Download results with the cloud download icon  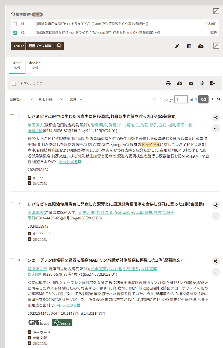pyautogui.click(x=179, y=83)
